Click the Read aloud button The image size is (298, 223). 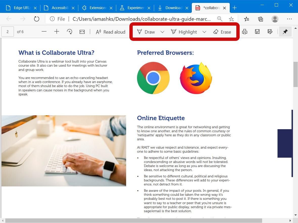tap(111, 32)
